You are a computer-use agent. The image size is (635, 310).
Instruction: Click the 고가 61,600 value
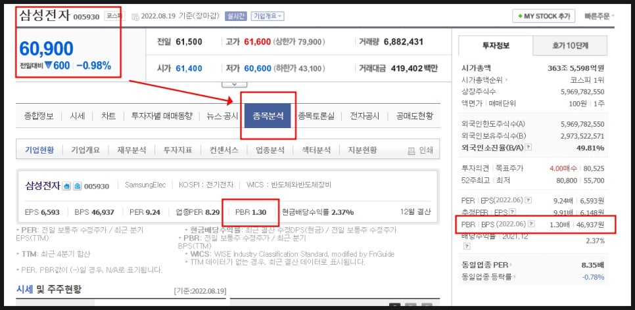(257, 41)
